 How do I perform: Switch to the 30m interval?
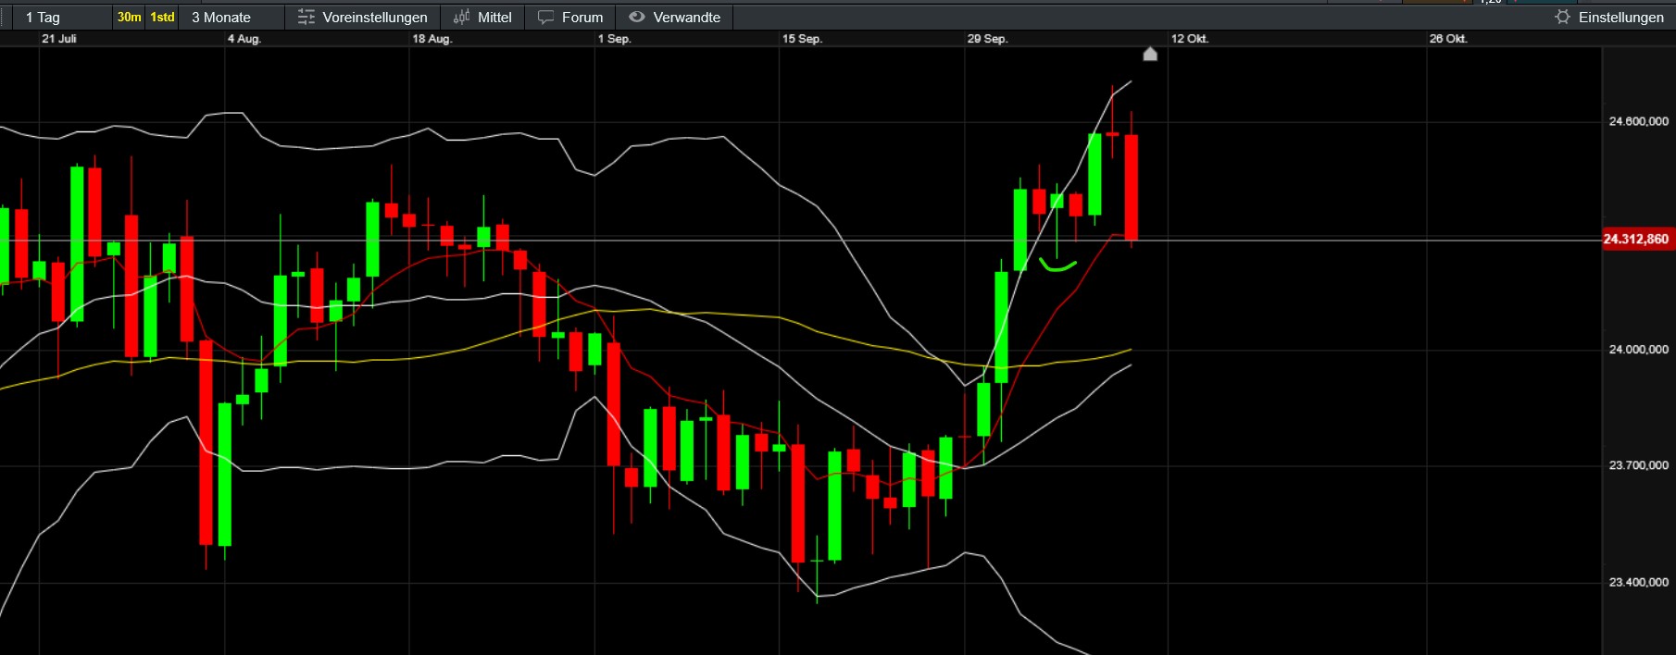[130, 17]
